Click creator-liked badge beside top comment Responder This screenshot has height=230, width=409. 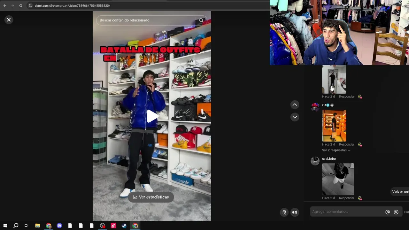point(360,96)
